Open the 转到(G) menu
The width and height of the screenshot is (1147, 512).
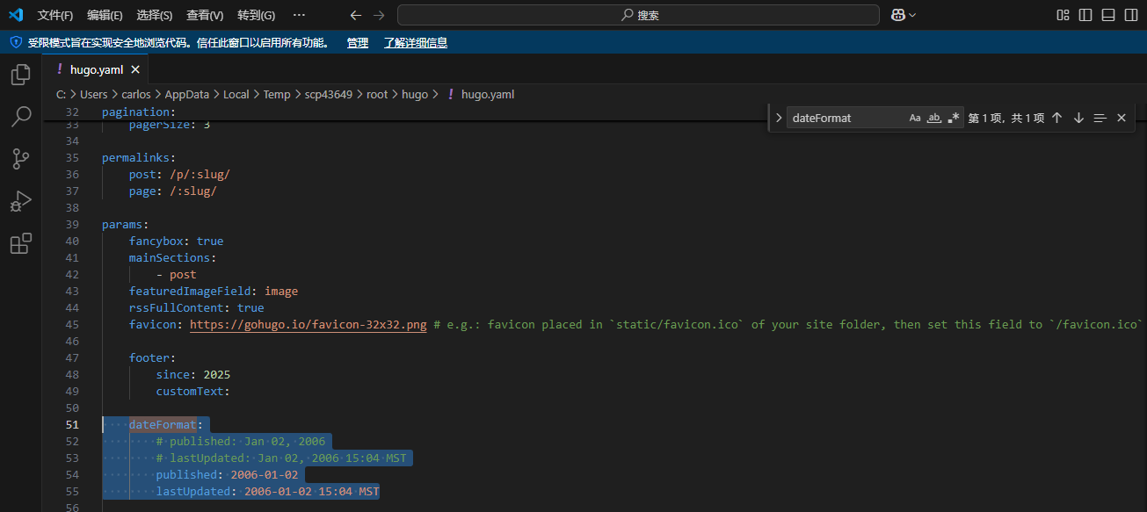(256, 15)
